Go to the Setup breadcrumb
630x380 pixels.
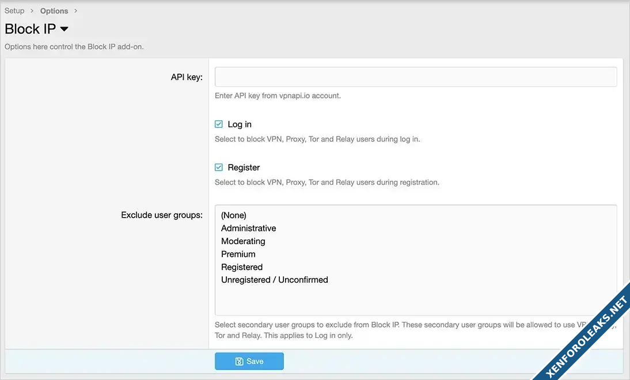coord(14,11)
